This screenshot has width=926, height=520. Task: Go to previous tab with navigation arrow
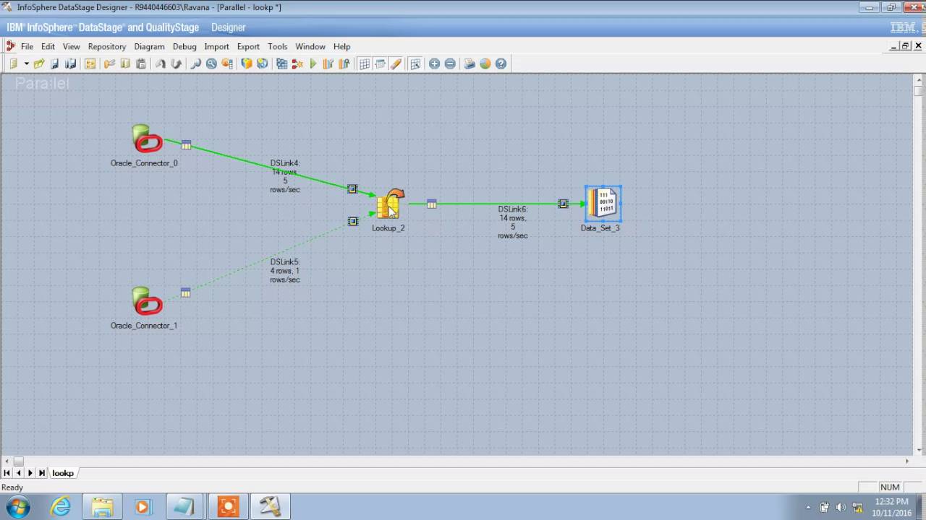pos(18,473)
